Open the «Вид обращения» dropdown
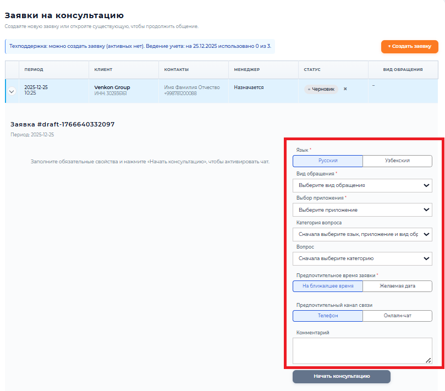This screenshot has width=445, height=391. tap(362, 185)
